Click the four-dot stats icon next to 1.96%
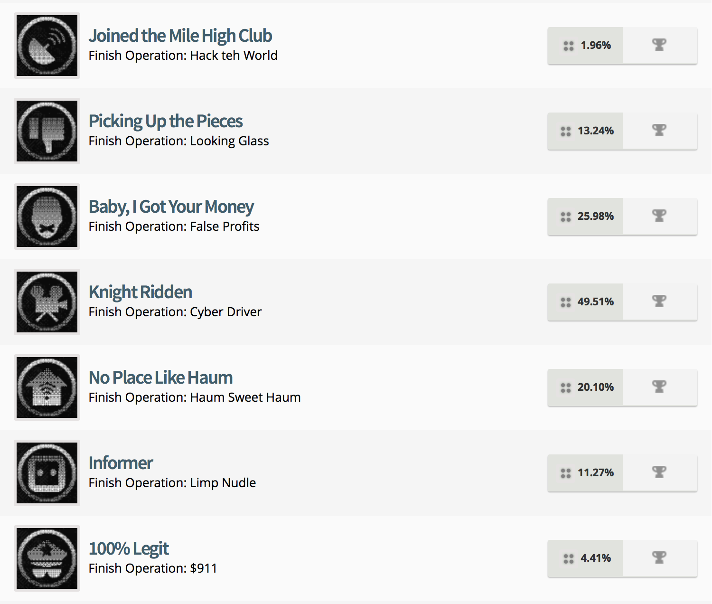 pos(566,46)
